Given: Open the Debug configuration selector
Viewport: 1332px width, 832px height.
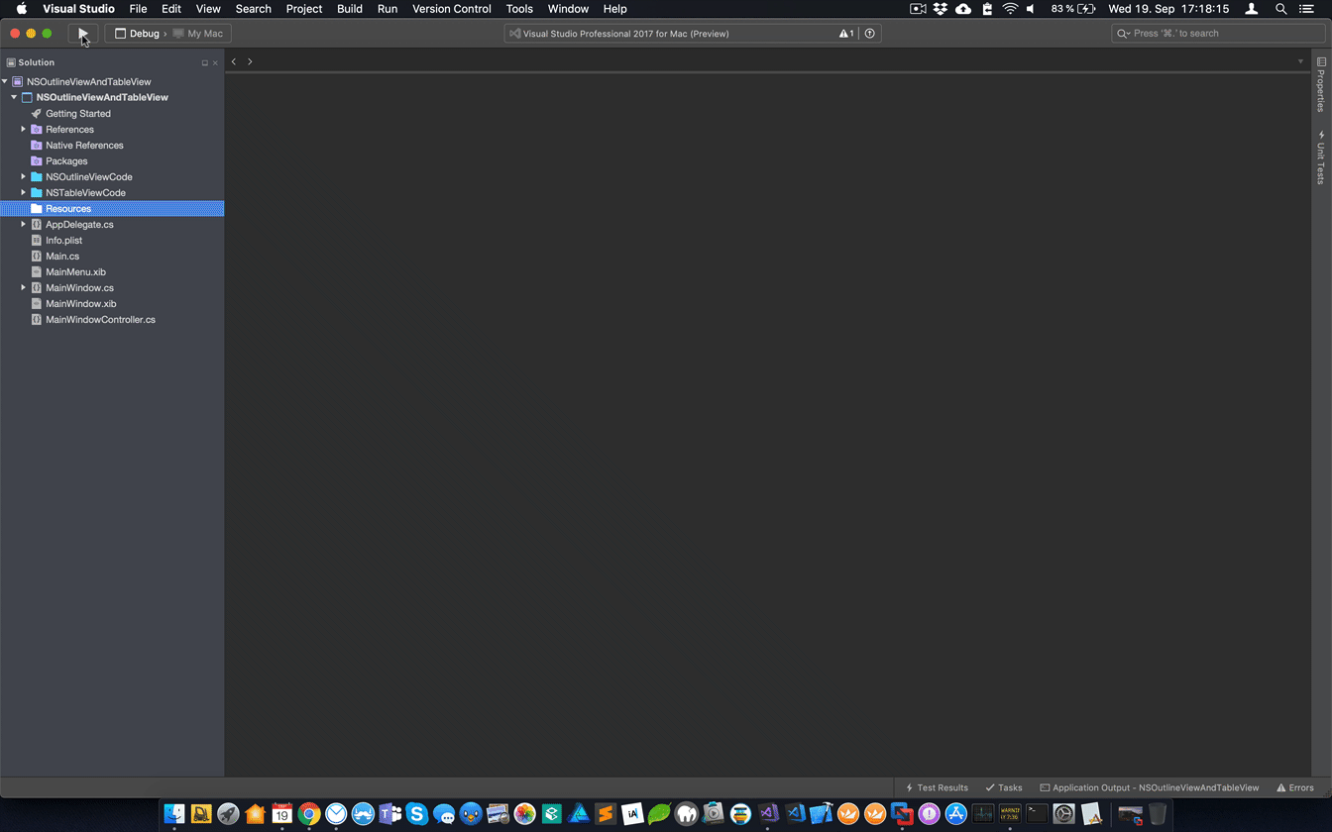Looking at the screenshot, I should [x=137, y=34].
